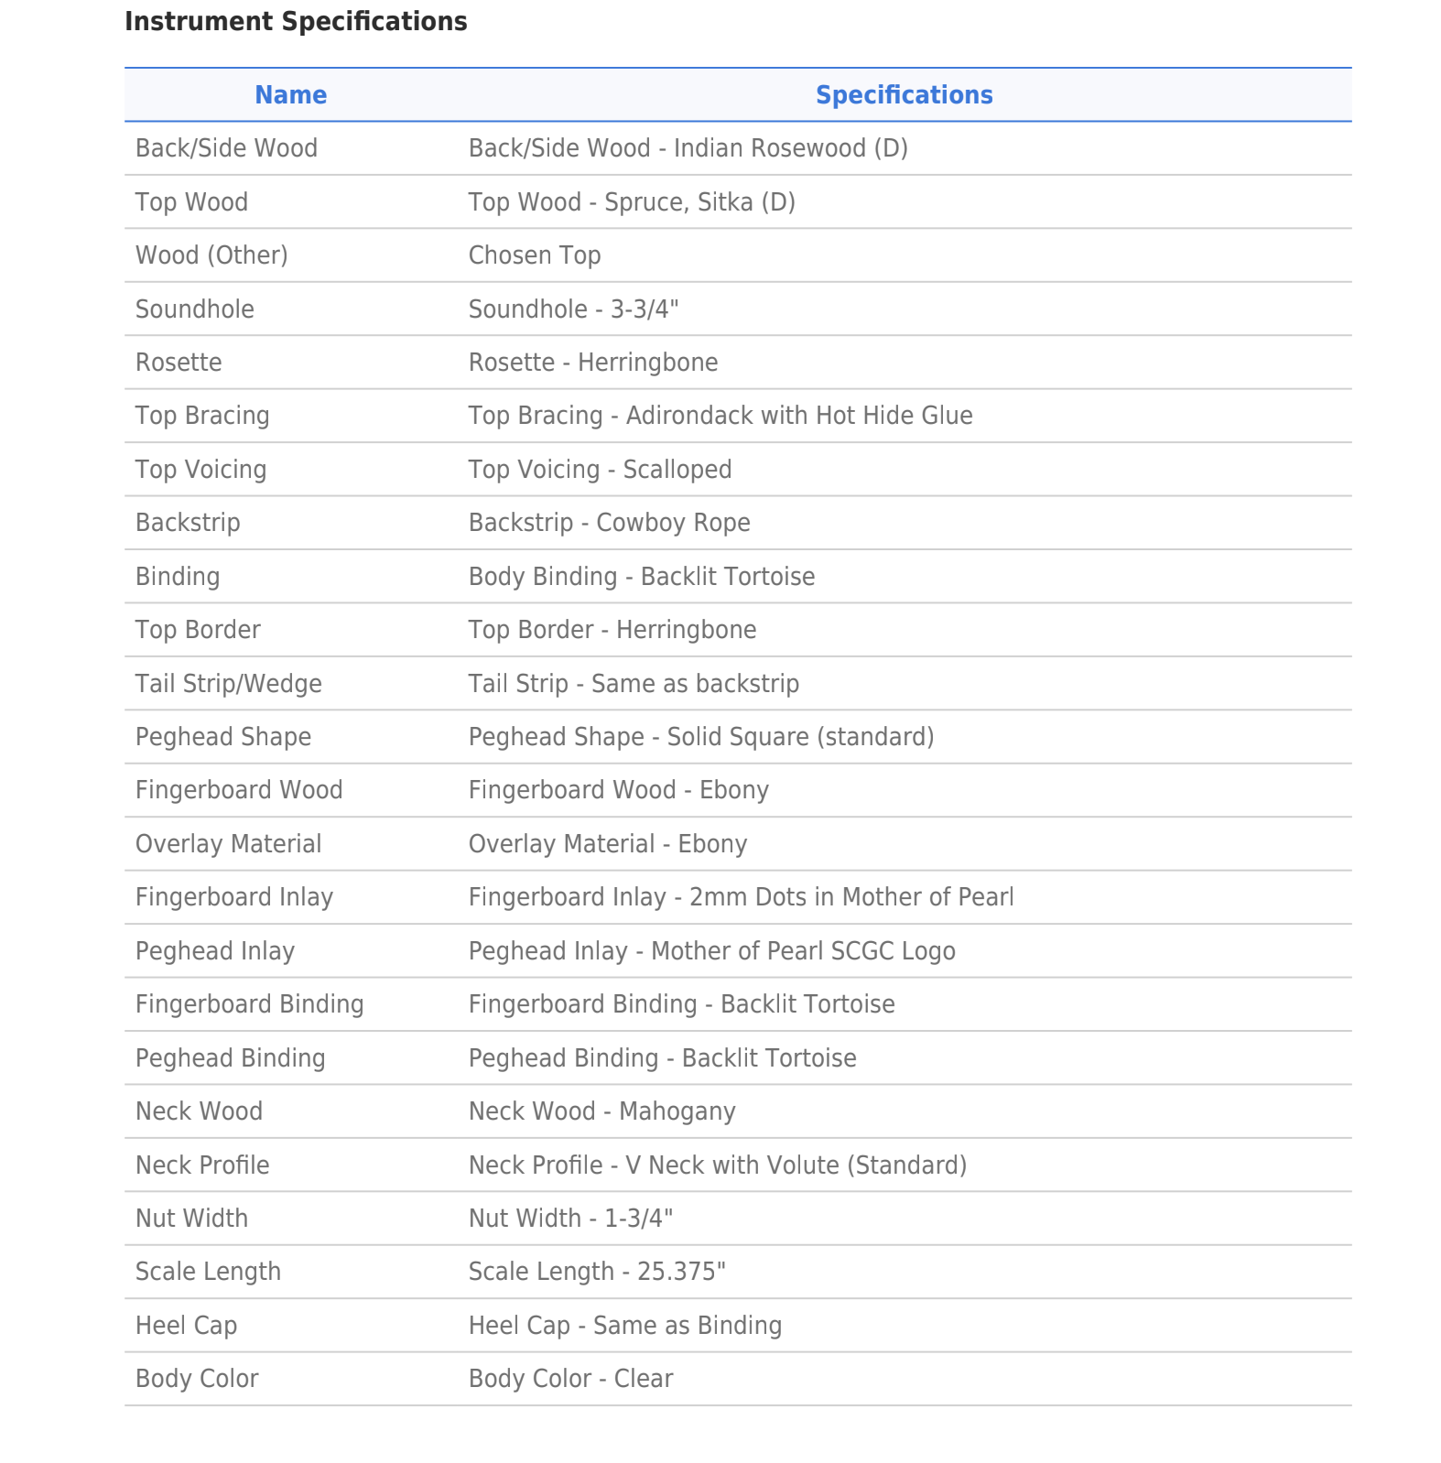Image resolution: width=1441 pixels, height=1463 pixels.
Task: Click the Instrument Specifications heading
Action: pyautogui.click(x=296, y=22)
